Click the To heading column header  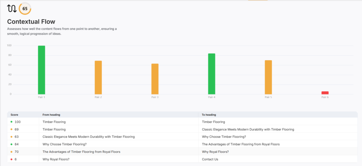(x=209, y=115)
